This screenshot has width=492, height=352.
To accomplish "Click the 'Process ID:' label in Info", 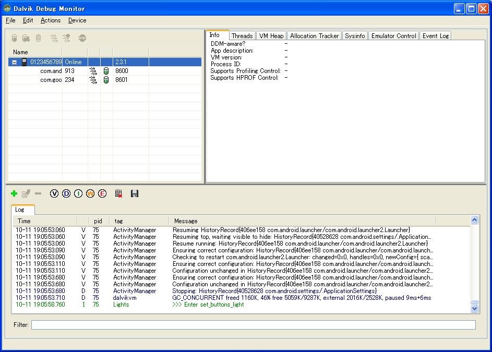I will click(x=225, y=64).
